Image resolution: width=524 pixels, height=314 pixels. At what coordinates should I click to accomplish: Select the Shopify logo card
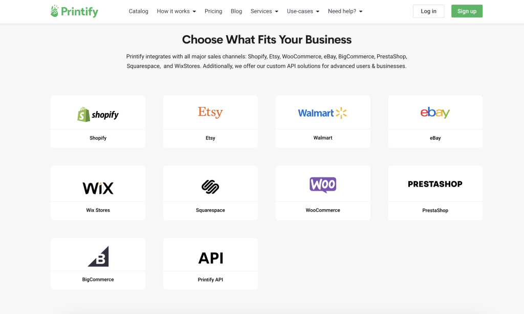(98, 115)
